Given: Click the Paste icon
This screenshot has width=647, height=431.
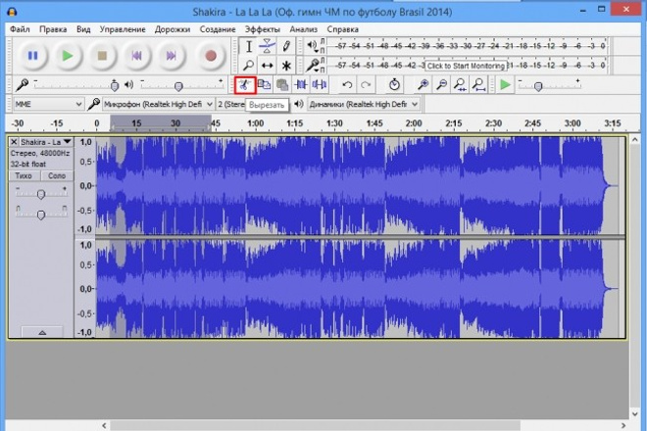Looking at the screenshot, I should coord(282,85).
